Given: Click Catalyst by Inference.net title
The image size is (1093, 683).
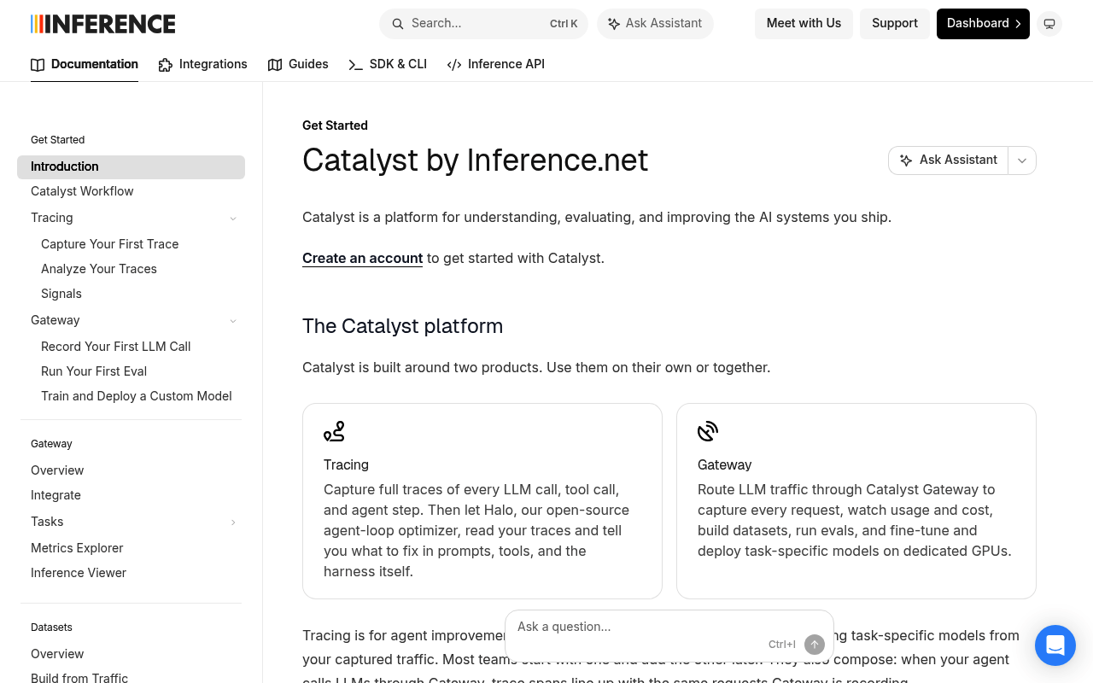Looking at the screenshot, I should [475, 161].
